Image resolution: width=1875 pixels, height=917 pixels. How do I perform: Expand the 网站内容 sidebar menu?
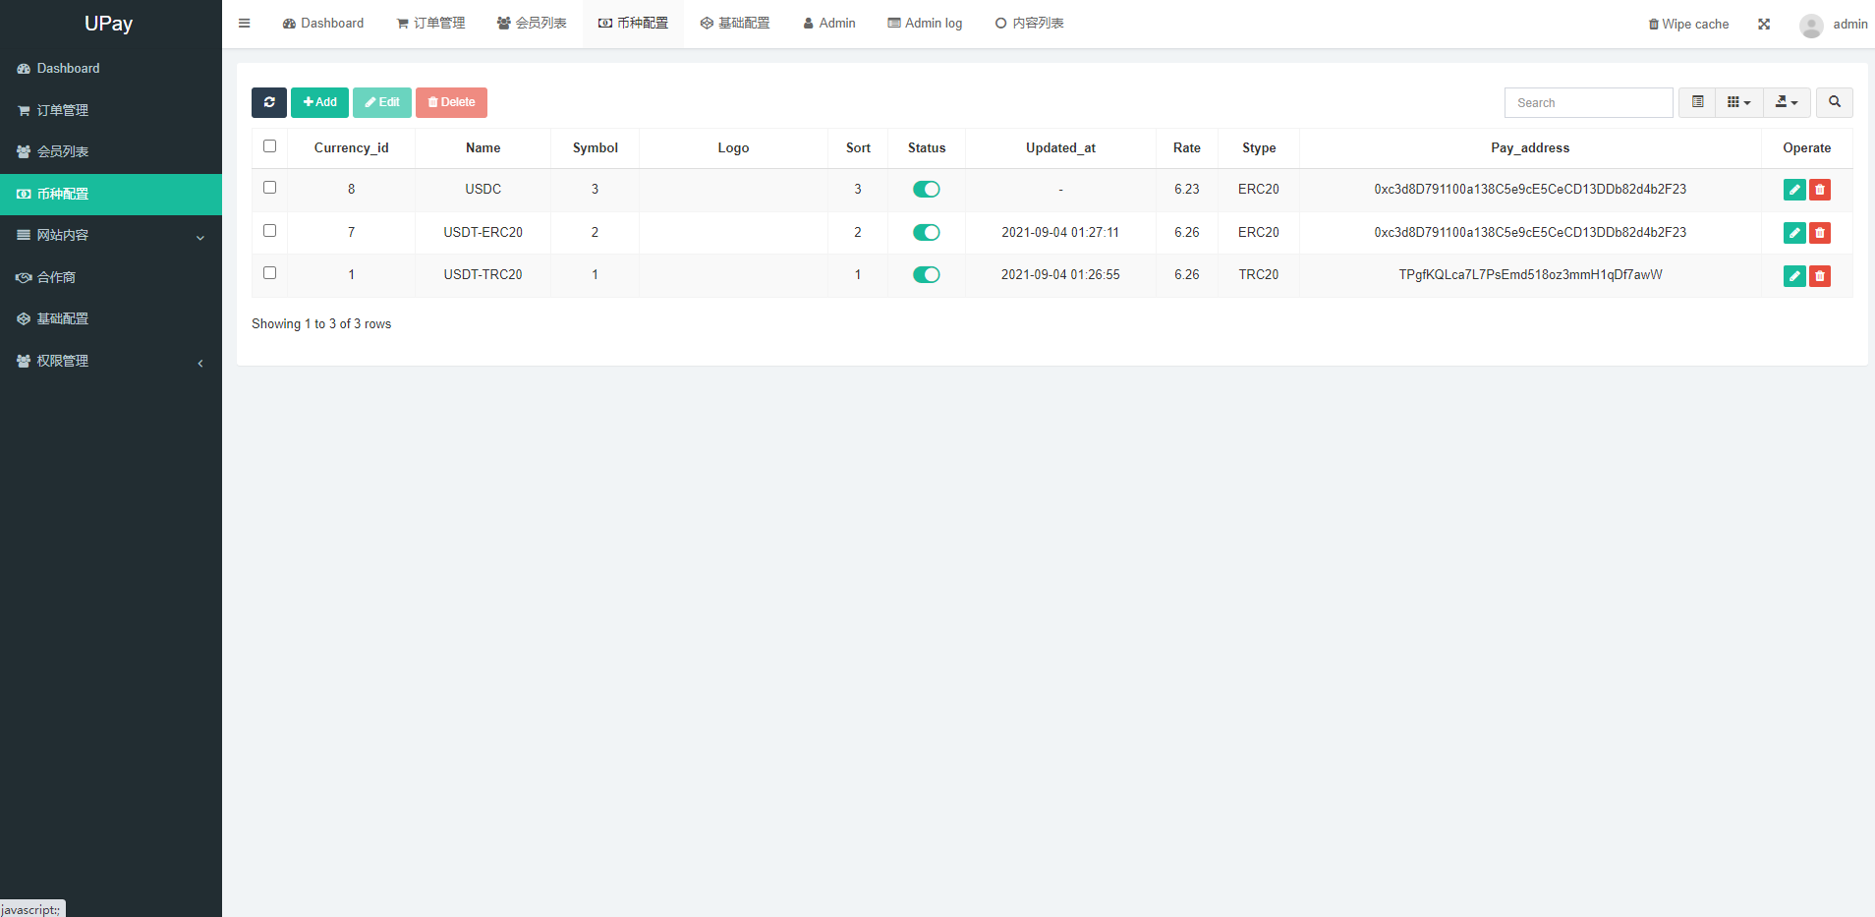[x=111, y=236]
